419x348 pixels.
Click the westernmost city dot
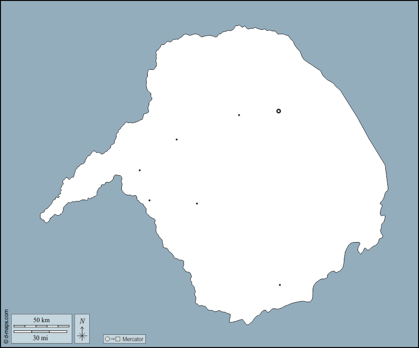point(140,170)
